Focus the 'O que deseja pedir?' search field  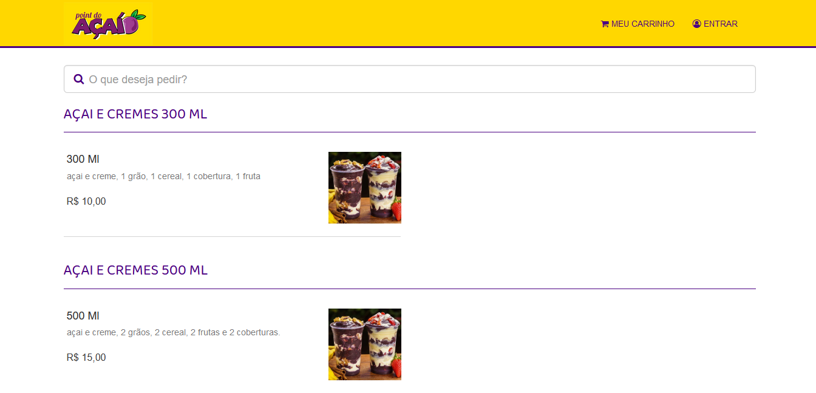(x=410, y=79)
